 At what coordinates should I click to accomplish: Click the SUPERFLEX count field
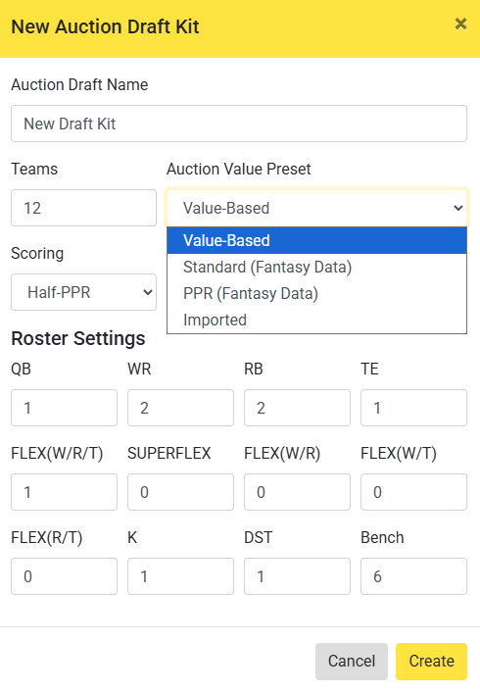[x=180, y=492]
